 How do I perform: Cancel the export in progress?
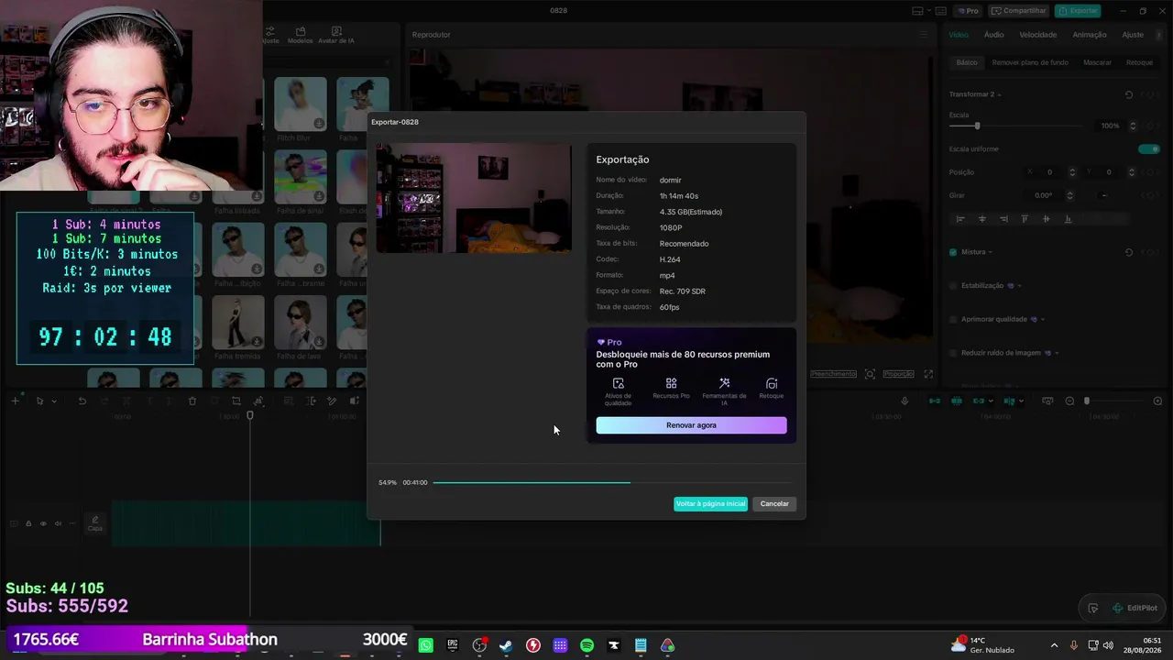pos(774,503)
